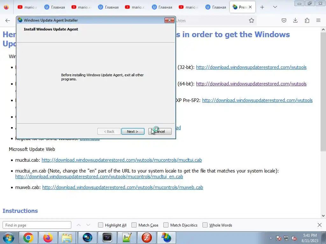Viewport: 326px width, 244px height.
Task: Open the dark screen app taskbar icon
Action: (107, 238)
